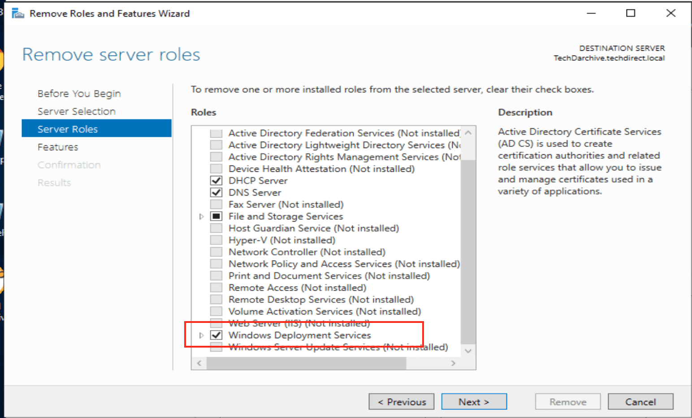This screenshot has width=692, height=418.
Task: Uncheck the DNS Server role
Action: [216, 192]
